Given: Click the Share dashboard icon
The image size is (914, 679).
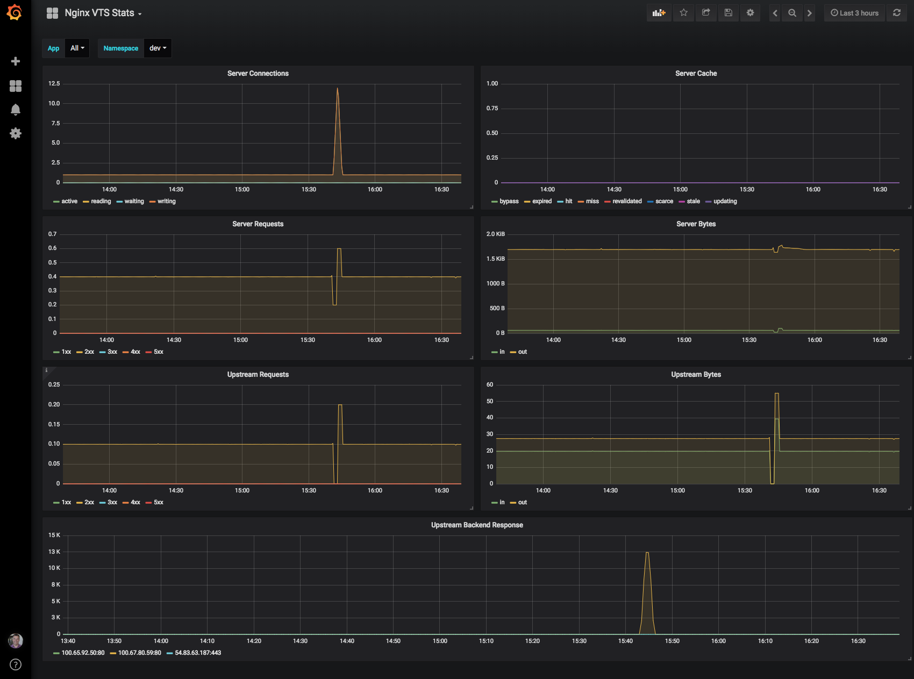Looking at the screenshot, I should click(706, 13).
